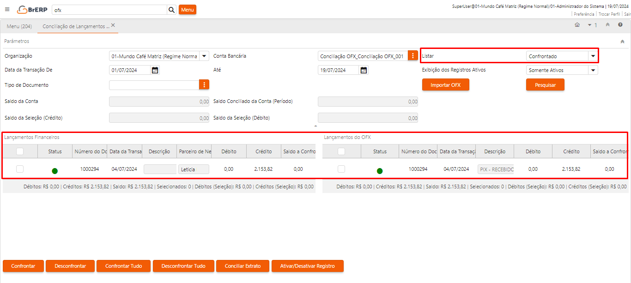Viewport: 631px width, 283px height.
Task: Click the Conciliar Extrato button
Action: pyautogui.click(x=243, y=266)
